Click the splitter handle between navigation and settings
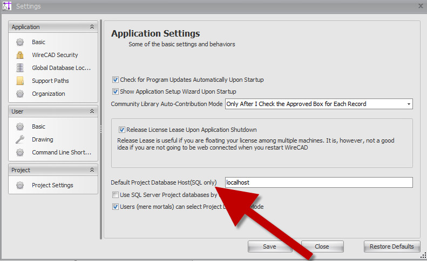Screen dimensions: 427x261 click(x=101, y=129)
